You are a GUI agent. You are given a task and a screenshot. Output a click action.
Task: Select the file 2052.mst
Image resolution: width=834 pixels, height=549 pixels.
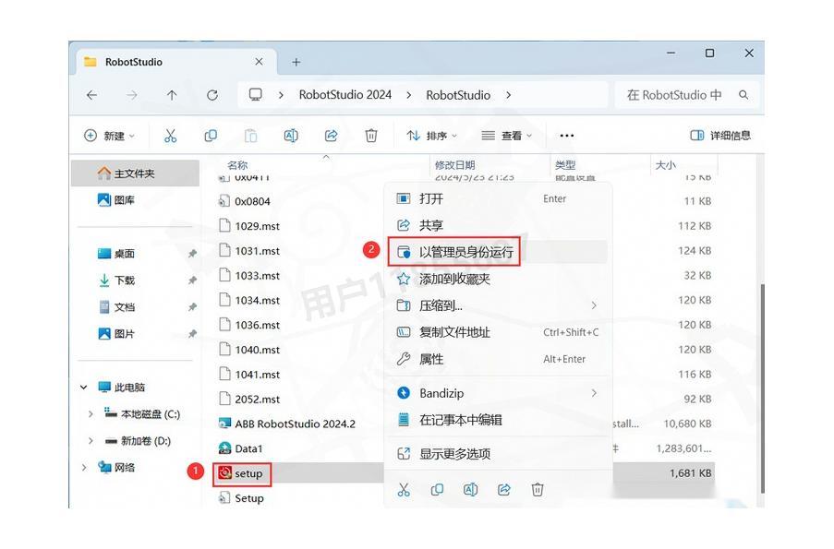(250, 400)
